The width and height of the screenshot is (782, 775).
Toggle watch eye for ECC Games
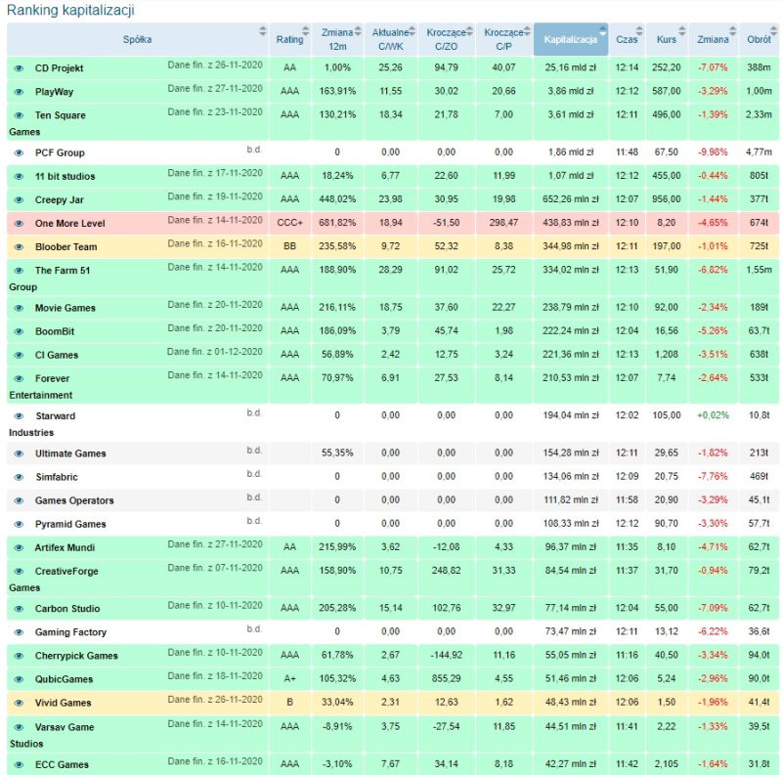click(19, 764)
